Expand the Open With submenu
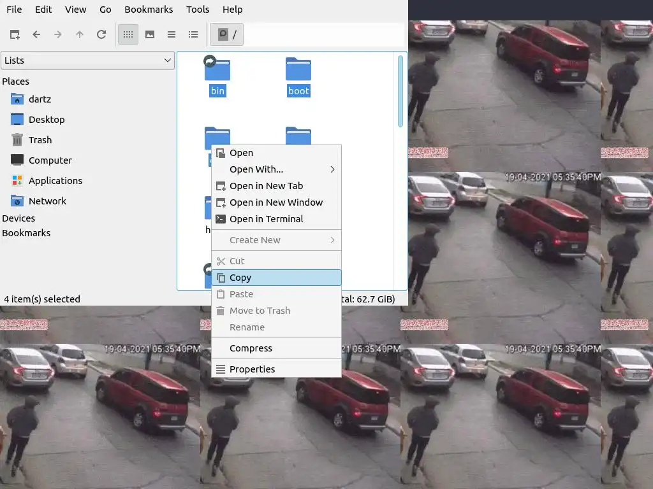This screenshot has height=489, width=653. coord(277,169)
